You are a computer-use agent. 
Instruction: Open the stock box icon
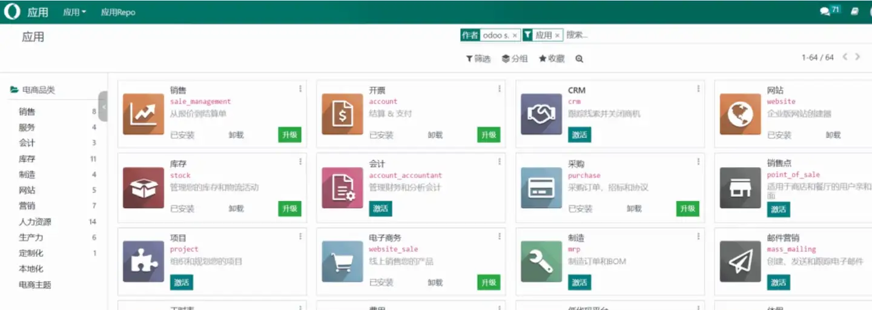(144, 188)
